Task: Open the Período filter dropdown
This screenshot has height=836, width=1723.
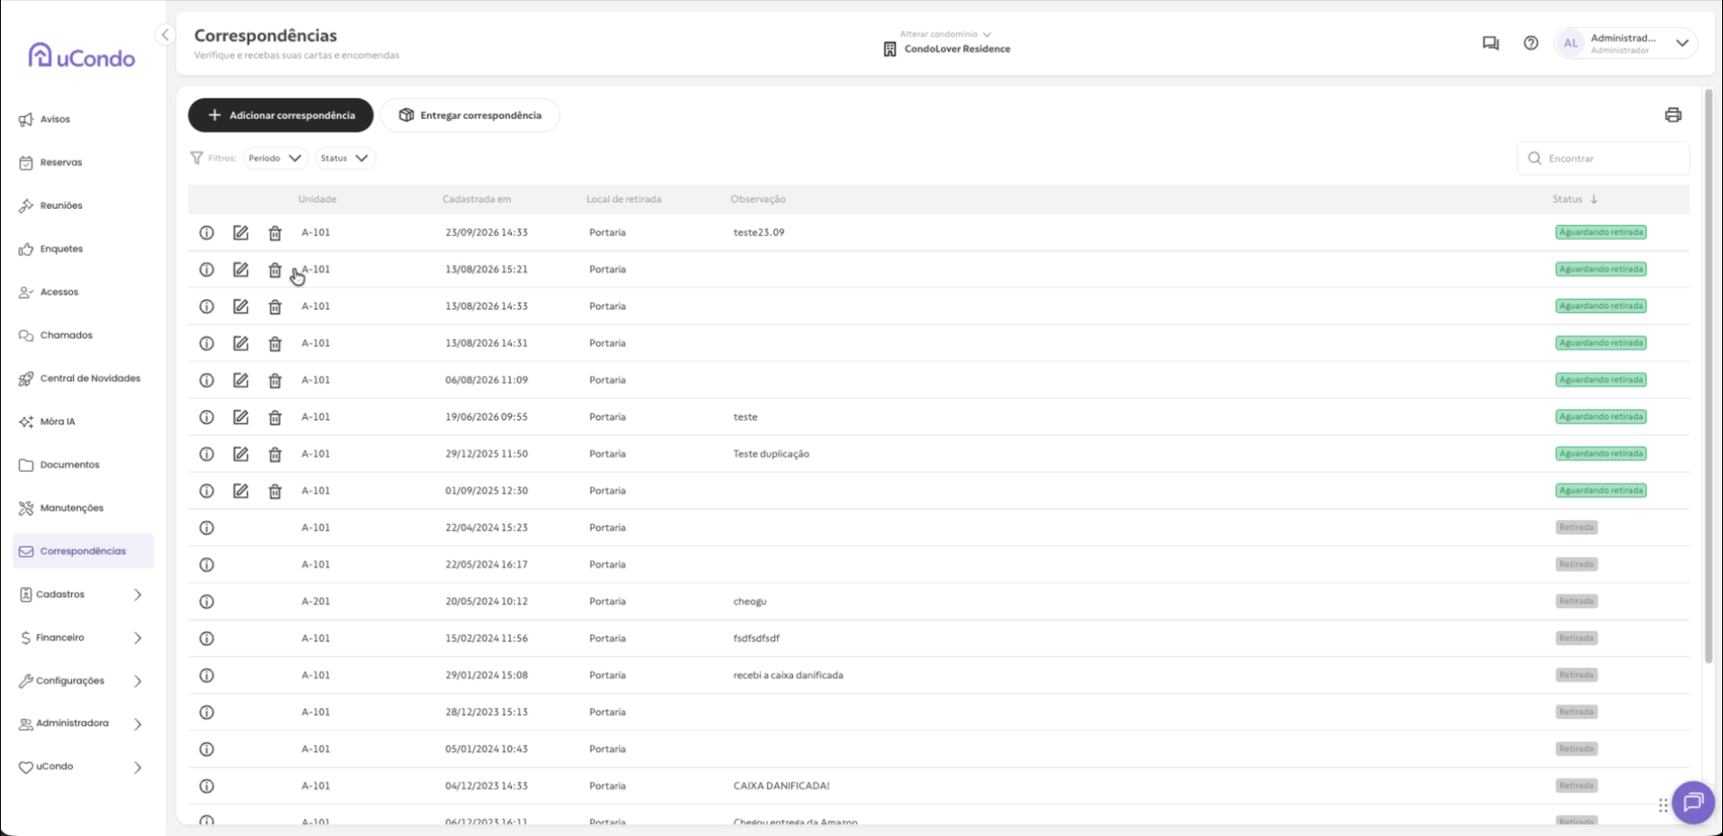Action: (x=275, y=159)
